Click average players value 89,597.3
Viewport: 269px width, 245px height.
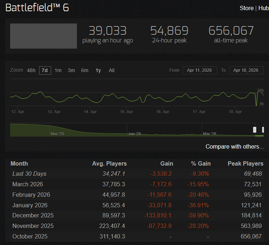114,215
